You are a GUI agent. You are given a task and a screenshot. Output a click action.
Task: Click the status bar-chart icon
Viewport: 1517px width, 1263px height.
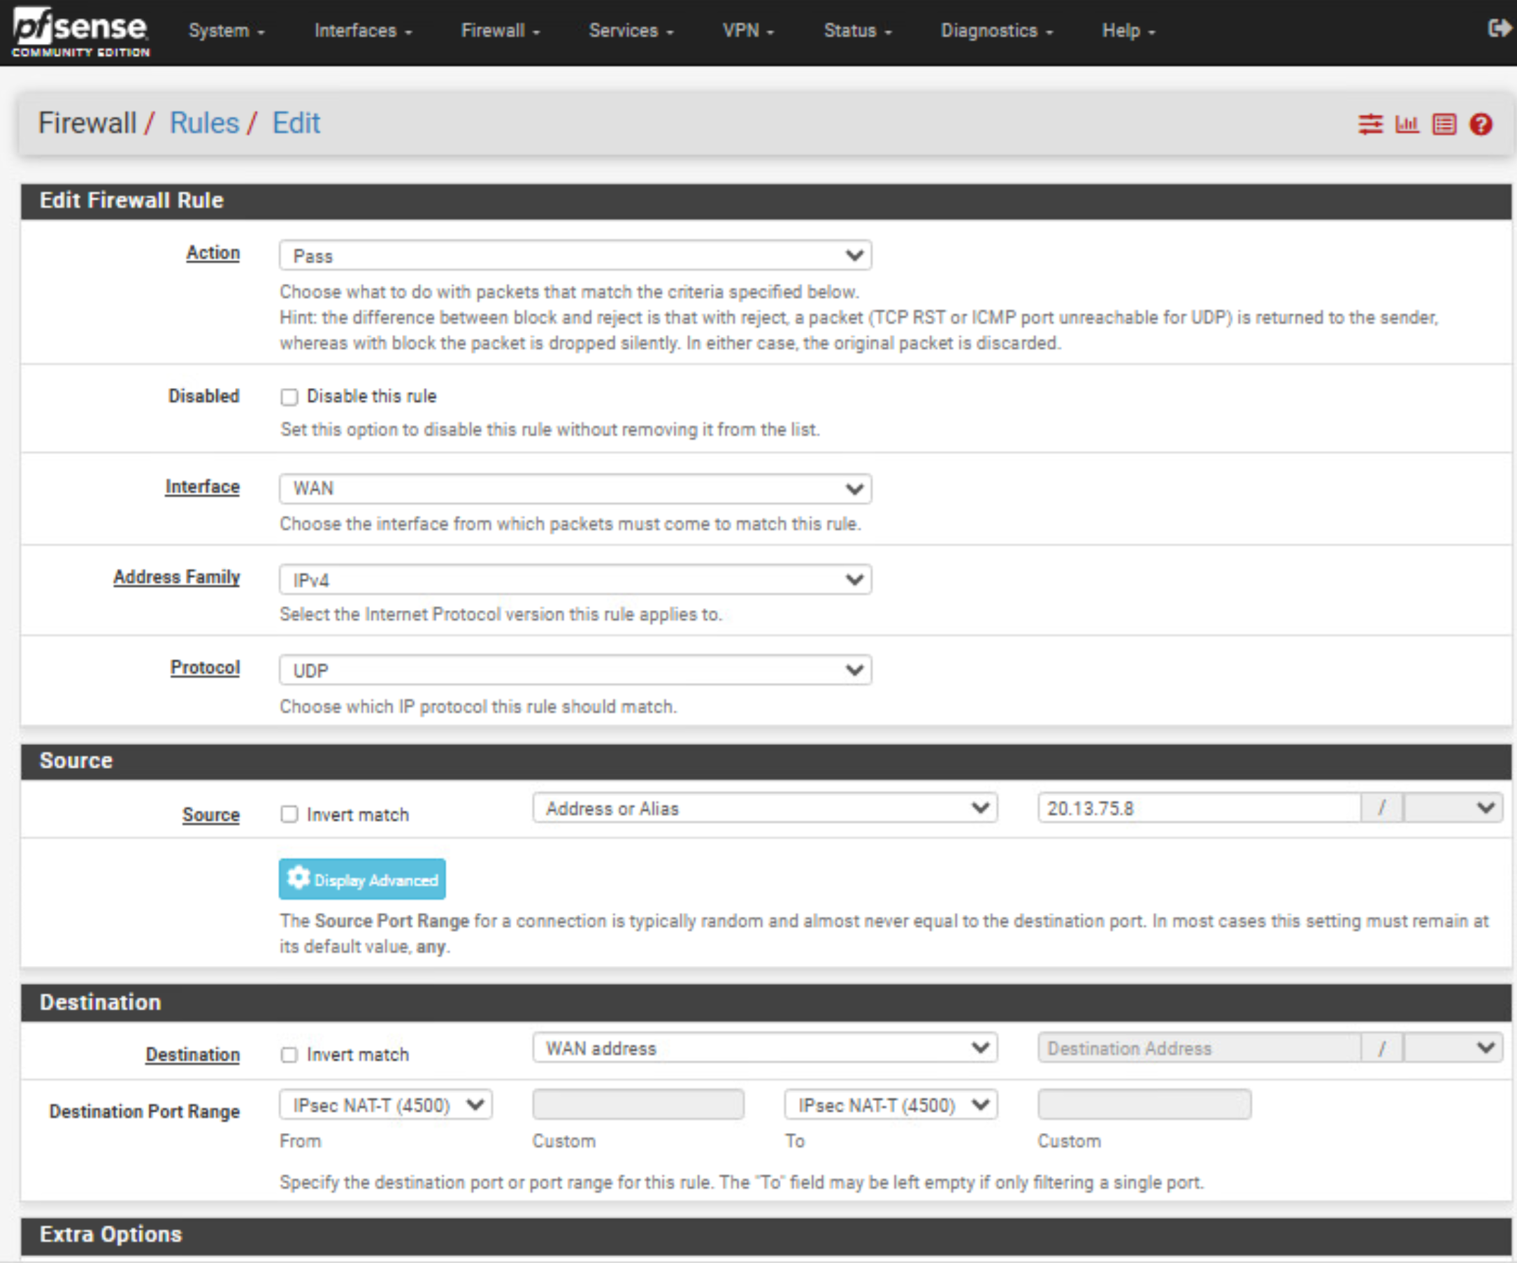pyautogui.click(x=1407, y=124)
